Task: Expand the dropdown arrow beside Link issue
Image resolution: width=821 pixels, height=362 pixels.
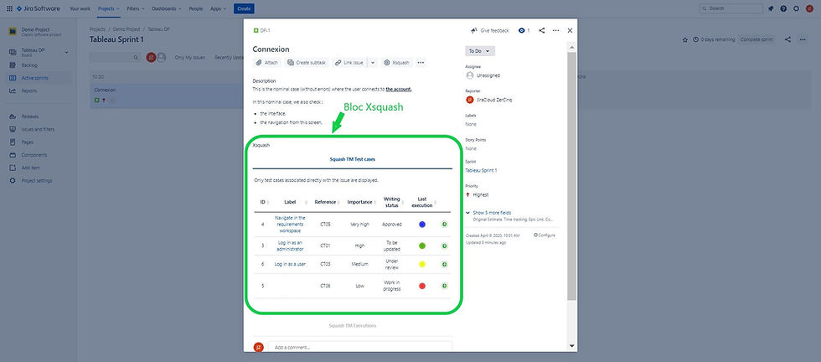Action: 372,62
